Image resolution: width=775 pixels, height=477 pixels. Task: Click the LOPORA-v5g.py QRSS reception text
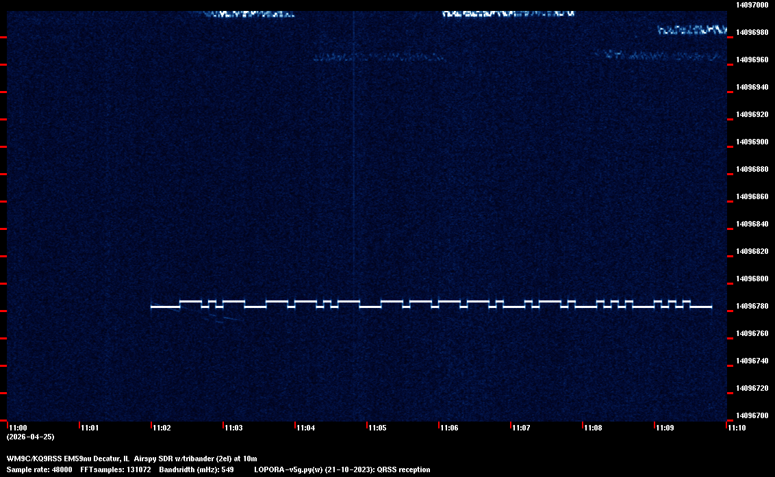pos(342,469)
